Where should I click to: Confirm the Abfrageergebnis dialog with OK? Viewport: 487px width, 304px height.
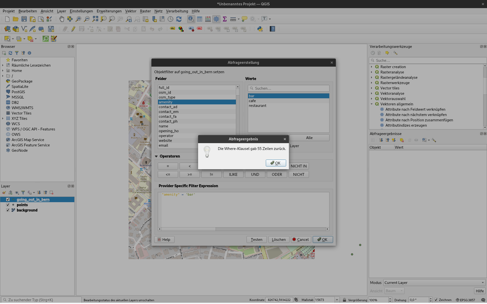[276, 163]
